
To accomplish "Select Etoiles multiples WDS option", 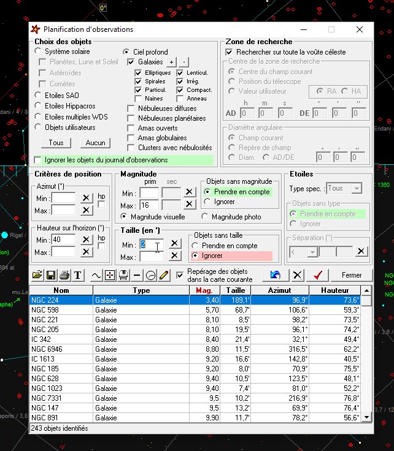I will click(37, 116).
